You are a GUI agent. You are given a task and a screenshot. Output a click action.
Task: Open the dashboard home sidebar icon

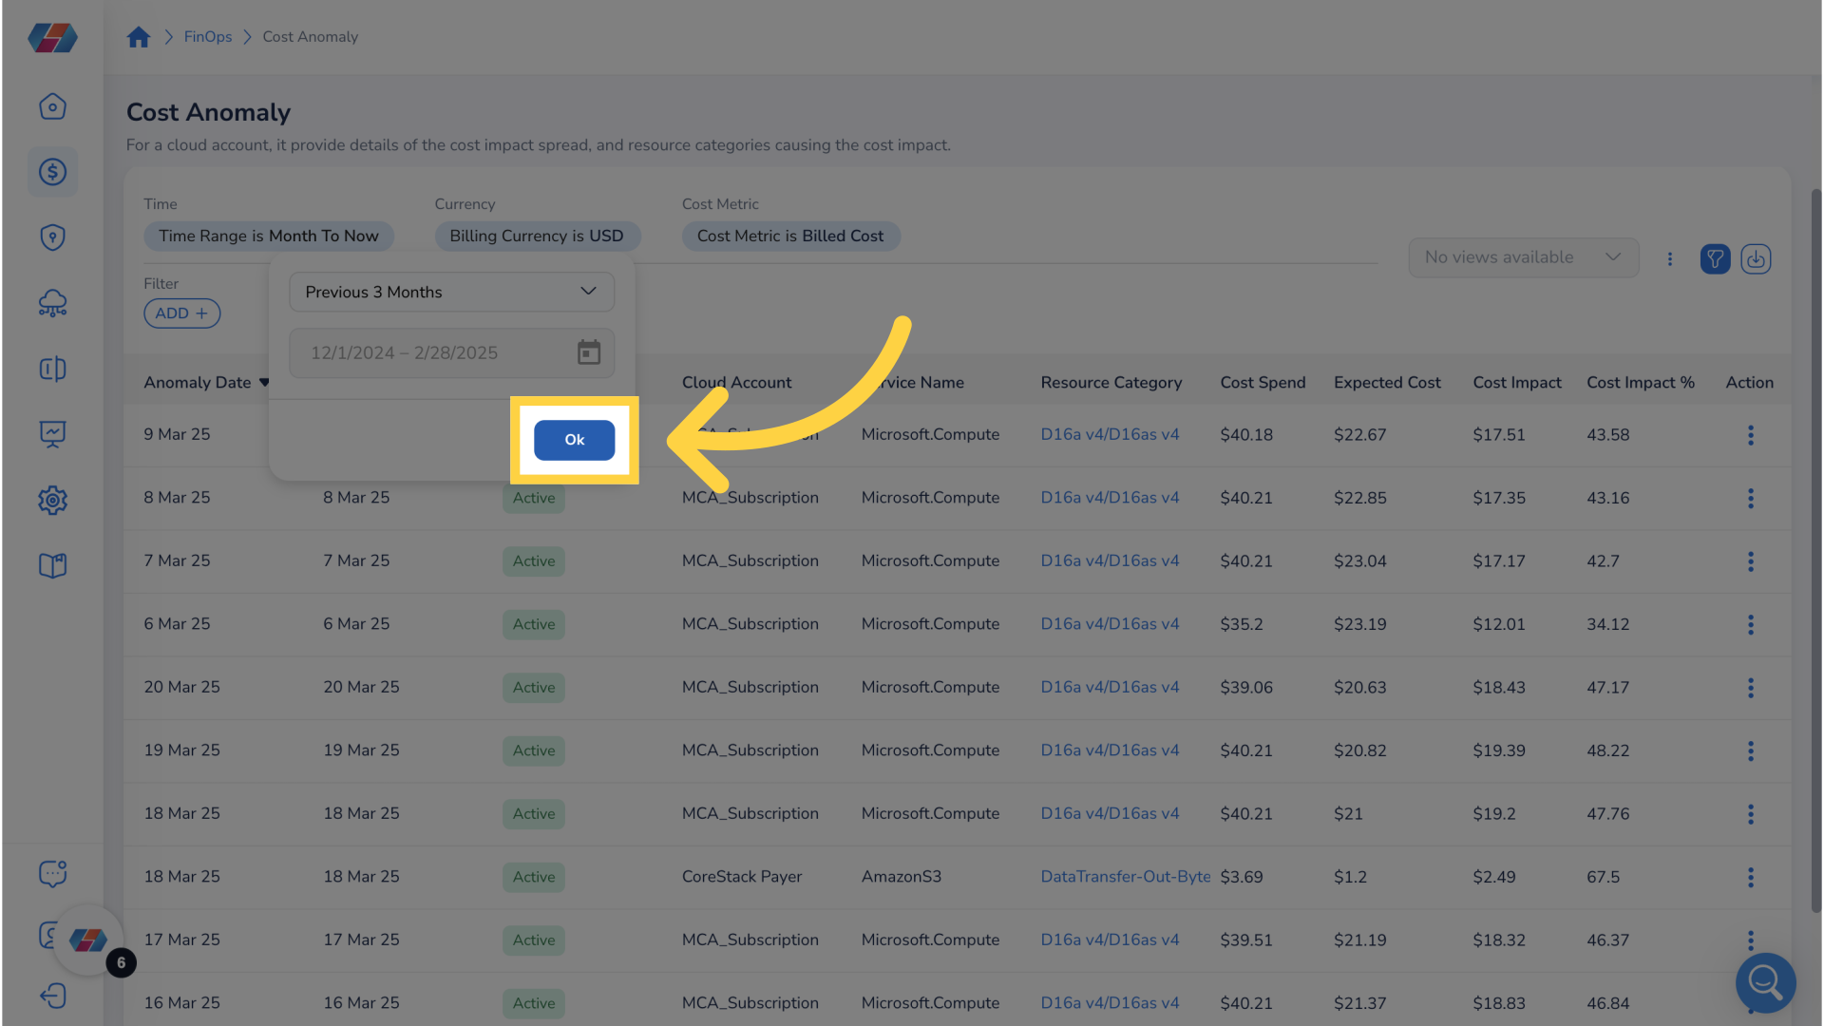tap(52, 106)
